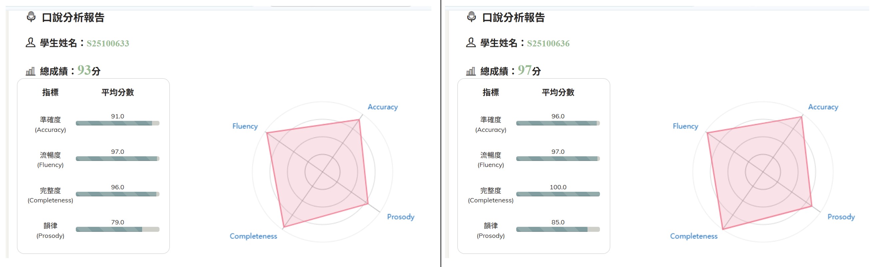Screen dimensions: 878x267
Task: Select the 96.0 完整度 completeness progress bar
Action: pyautogui.click(x=117, y=194)
